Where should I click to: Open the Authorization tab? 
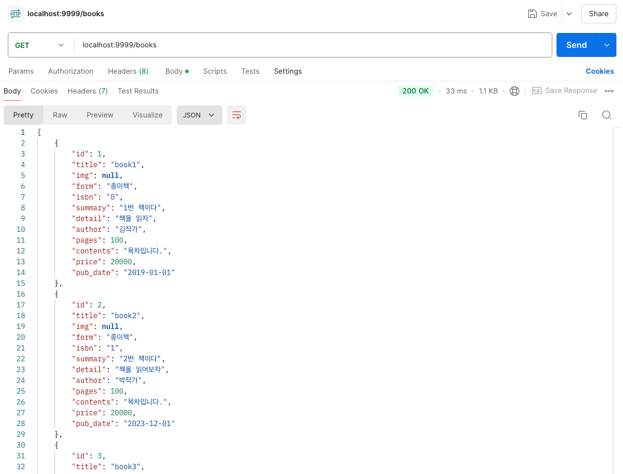pyautogui.click(x=71, y=71)
